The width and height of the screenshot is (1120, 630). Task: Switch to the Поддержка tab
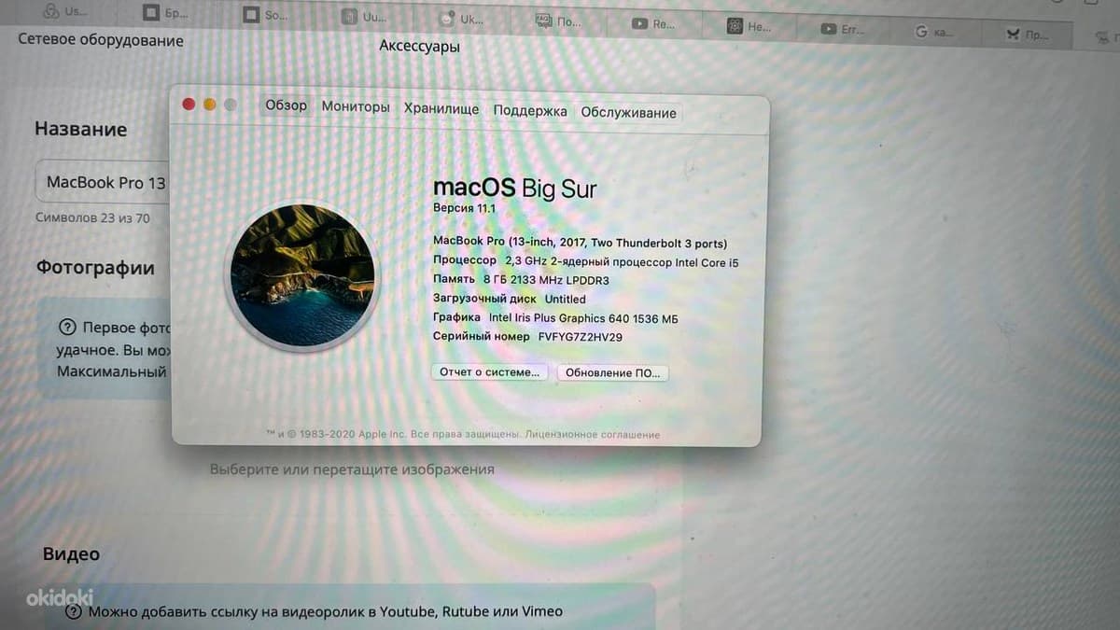click(x=530, y=111)
